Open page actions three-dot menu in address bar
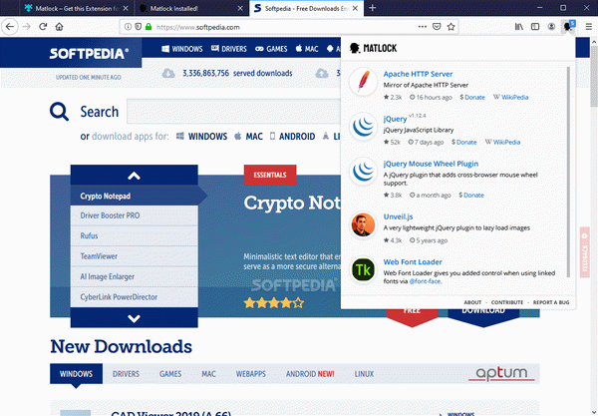This screenshot has width=598, height=416. click(423, 27)
